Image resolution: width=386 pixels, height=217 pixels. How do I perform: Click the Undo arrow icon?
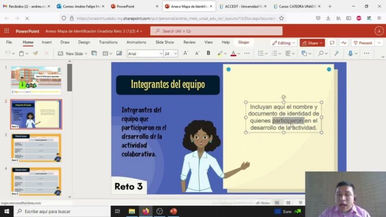8,53
